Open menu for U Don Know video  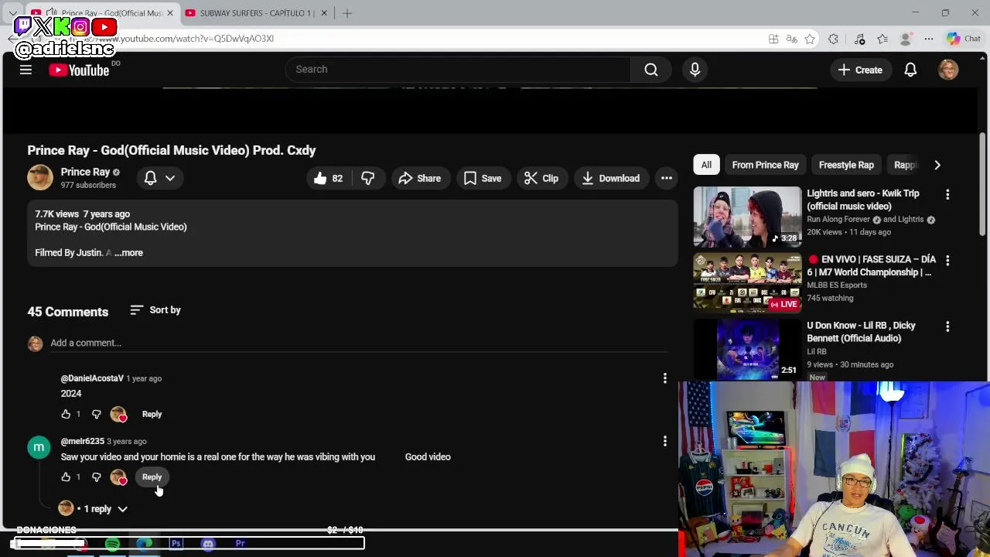[x=947, y=326]
